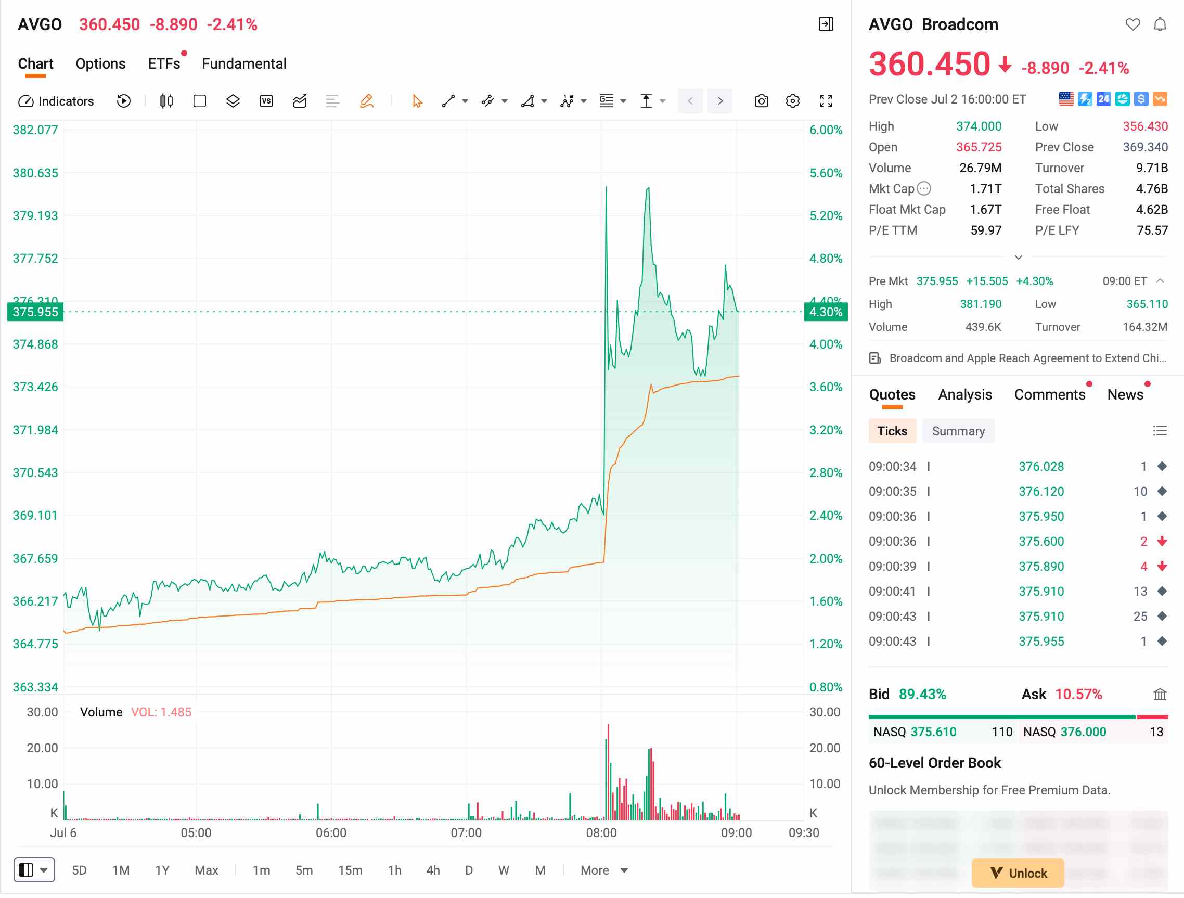Screen dimensions: 1184x898
Task: Open the News tab
Action: coord(1125,395)
